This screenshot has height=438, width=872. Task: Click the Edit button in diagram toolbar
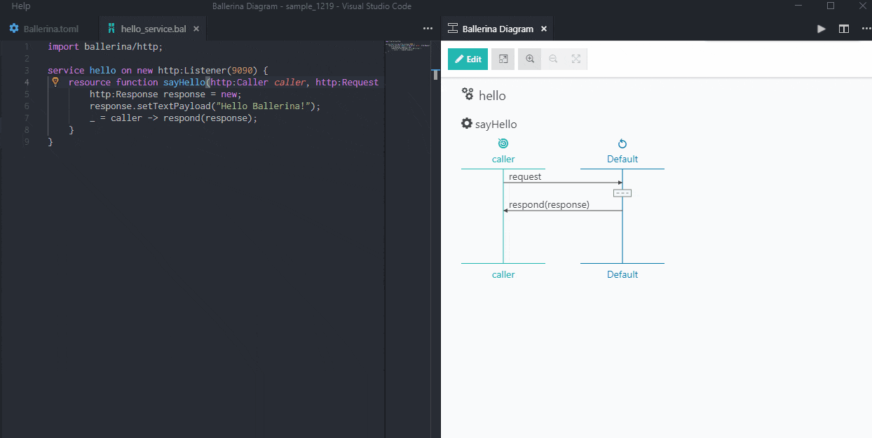(468, 59)
